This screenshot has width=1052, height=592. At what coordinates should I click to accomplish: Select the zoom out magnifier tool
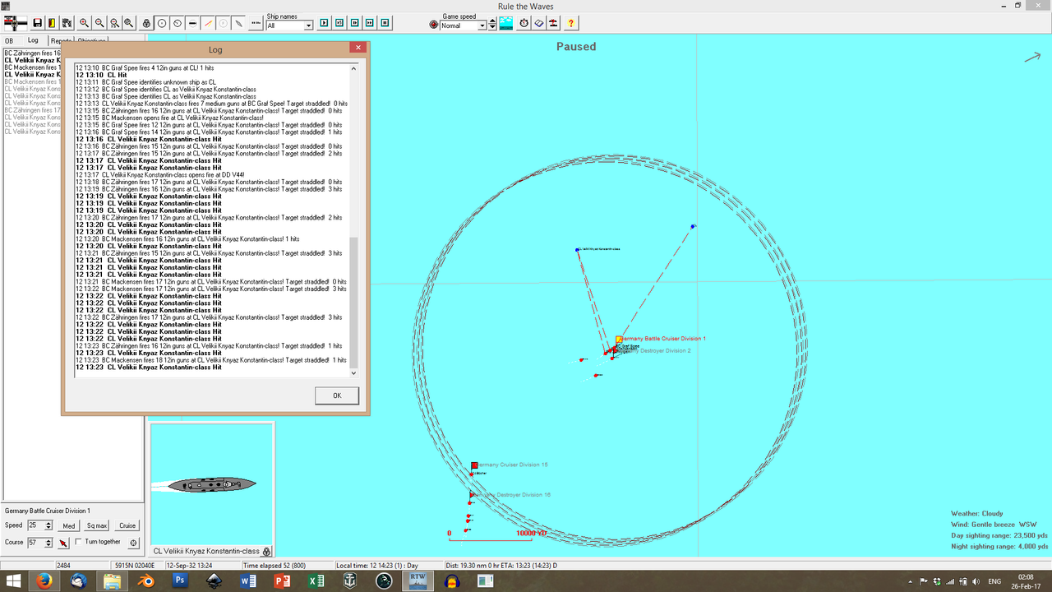pyautogui.click(x=99, y=23)
